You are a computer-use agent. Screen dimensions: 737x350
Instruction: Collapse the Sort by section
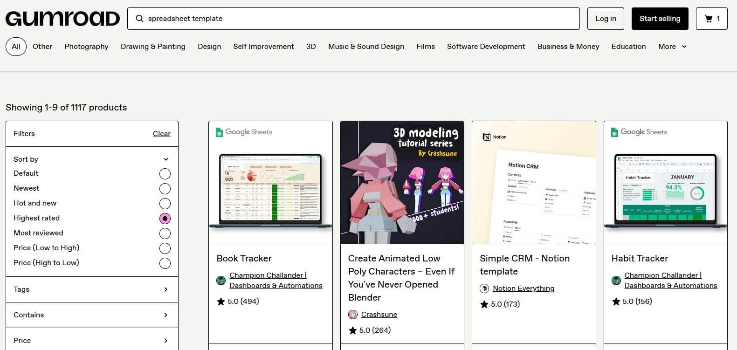pyautogui.click(x=92, y=159)
